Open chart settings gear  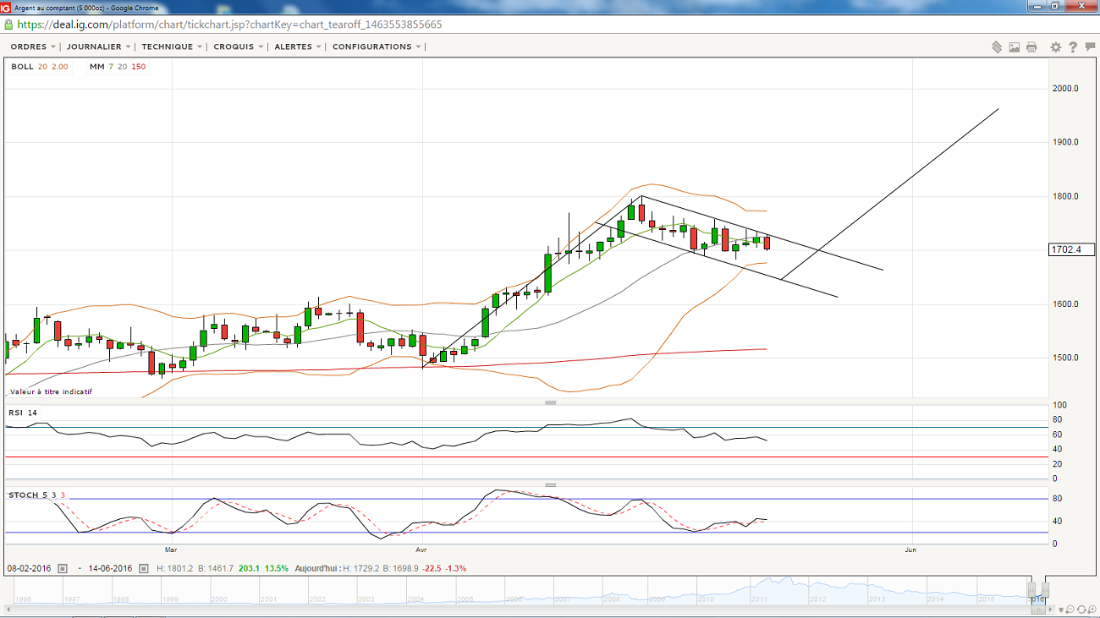(1056, 47)
